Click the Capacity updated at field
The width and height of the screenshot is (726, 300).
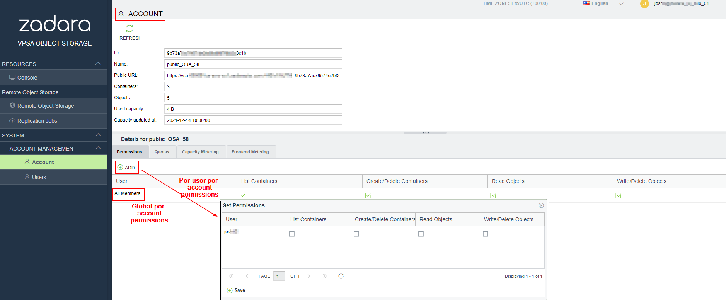[x=253, y=120]
